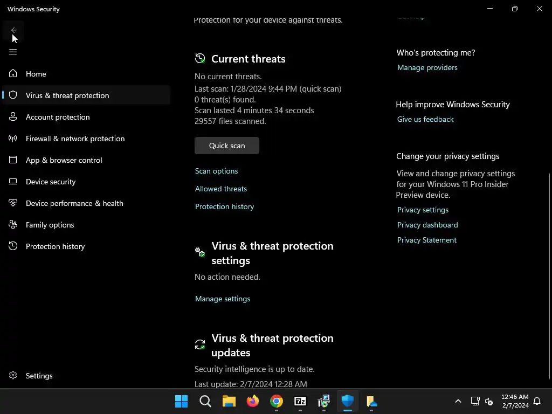
Task: Launch Google Chrome from the taskbar
Action: (x=277, y=401)
